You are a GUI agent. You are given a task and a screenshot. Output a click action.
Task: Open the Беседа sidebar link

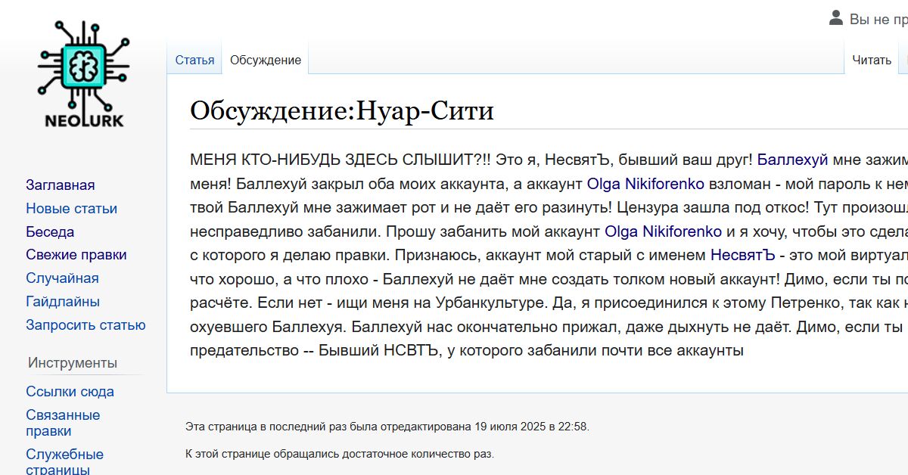50,232
